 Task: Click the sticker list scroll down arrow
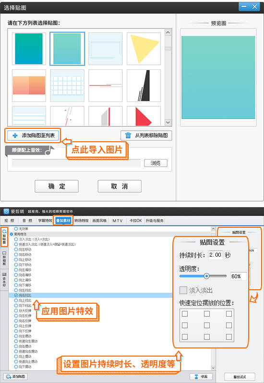coord(168,122)
